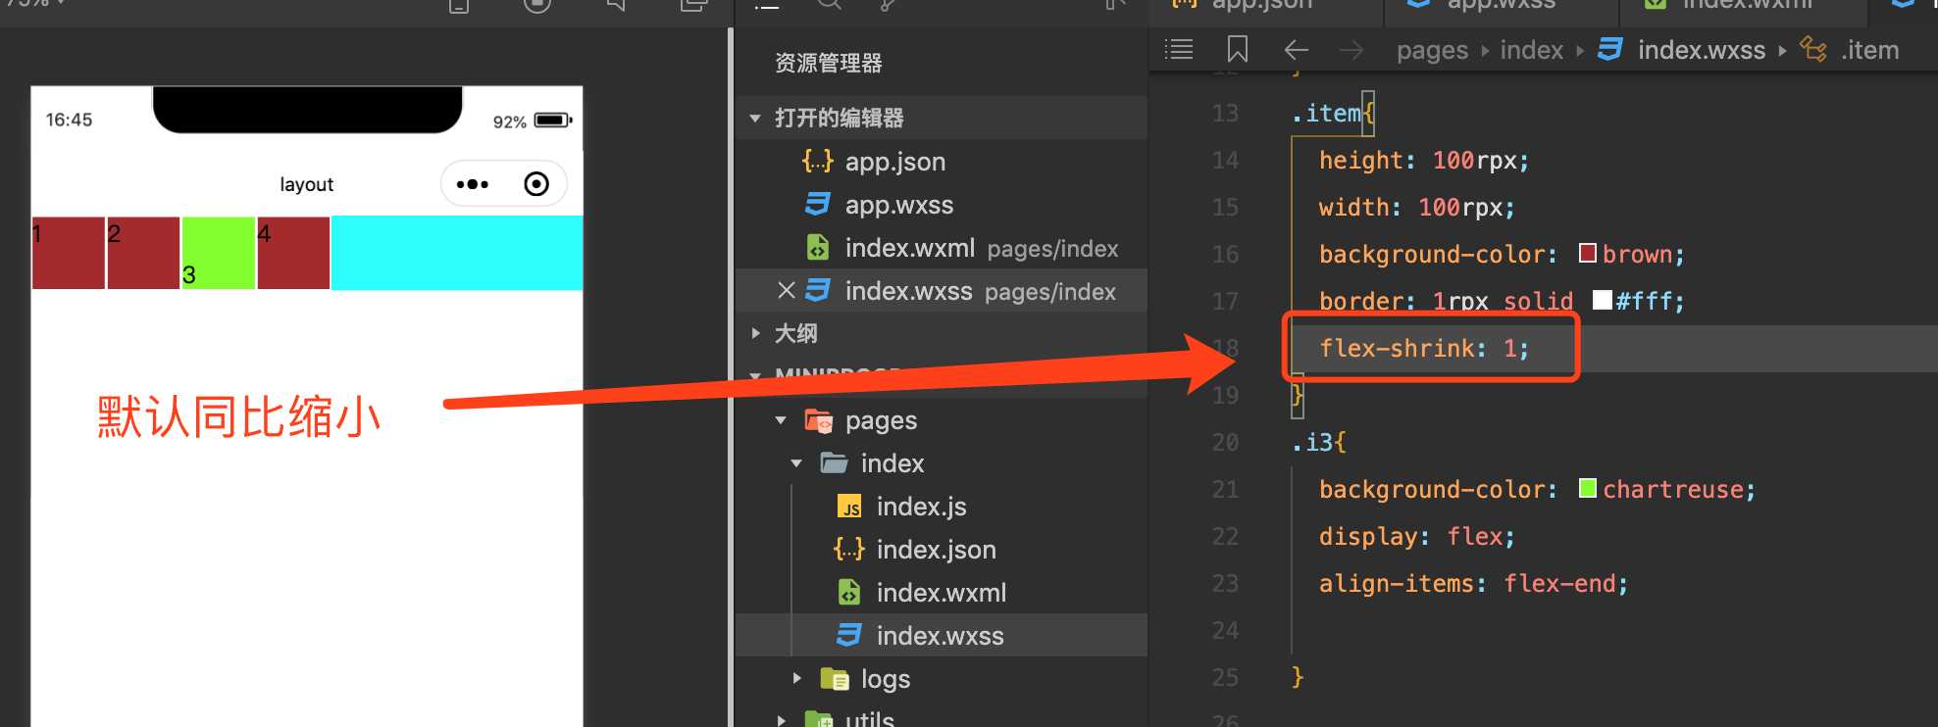
Task: Click the symbol icon before .item breadcrumb
Action: (x=1813, y=49)
